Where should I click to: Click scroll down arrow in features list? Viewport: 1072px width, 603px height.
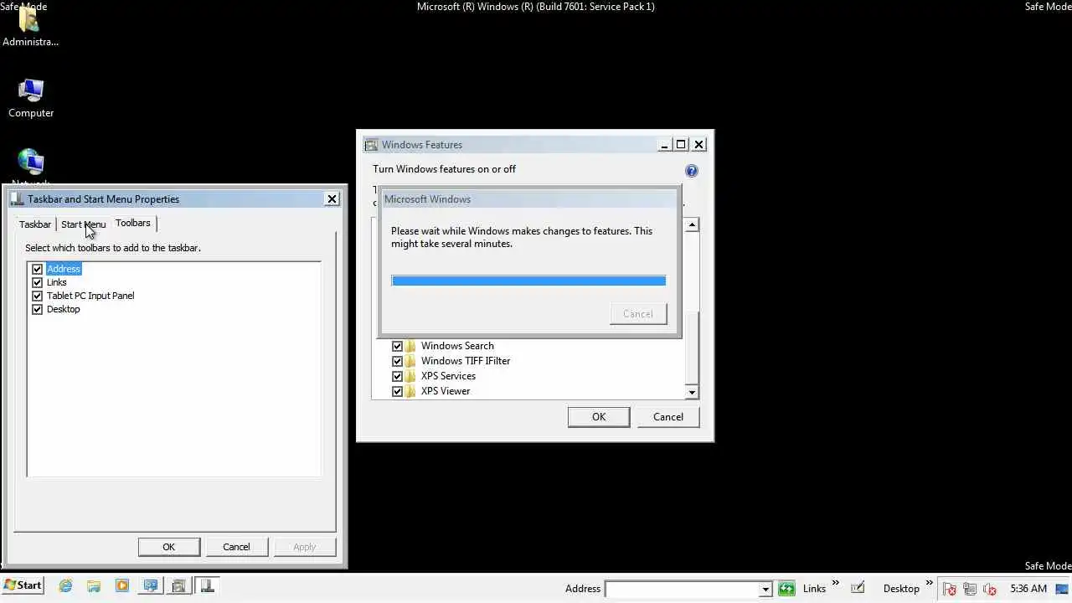coord(692,392)
